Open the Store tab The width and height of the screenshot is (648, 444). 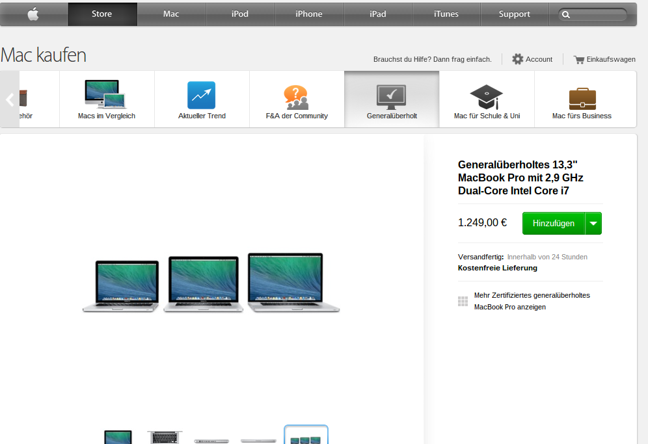[102, 14]
